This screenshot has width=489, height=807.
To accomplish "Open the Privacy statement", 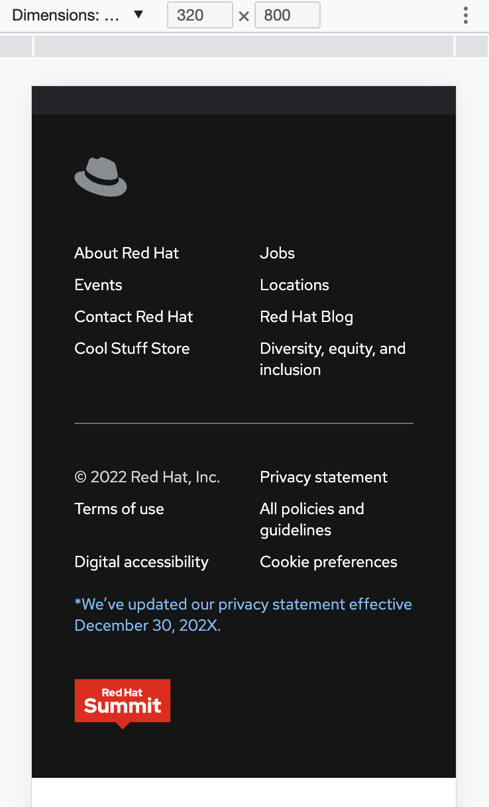I will pos(323,477).
